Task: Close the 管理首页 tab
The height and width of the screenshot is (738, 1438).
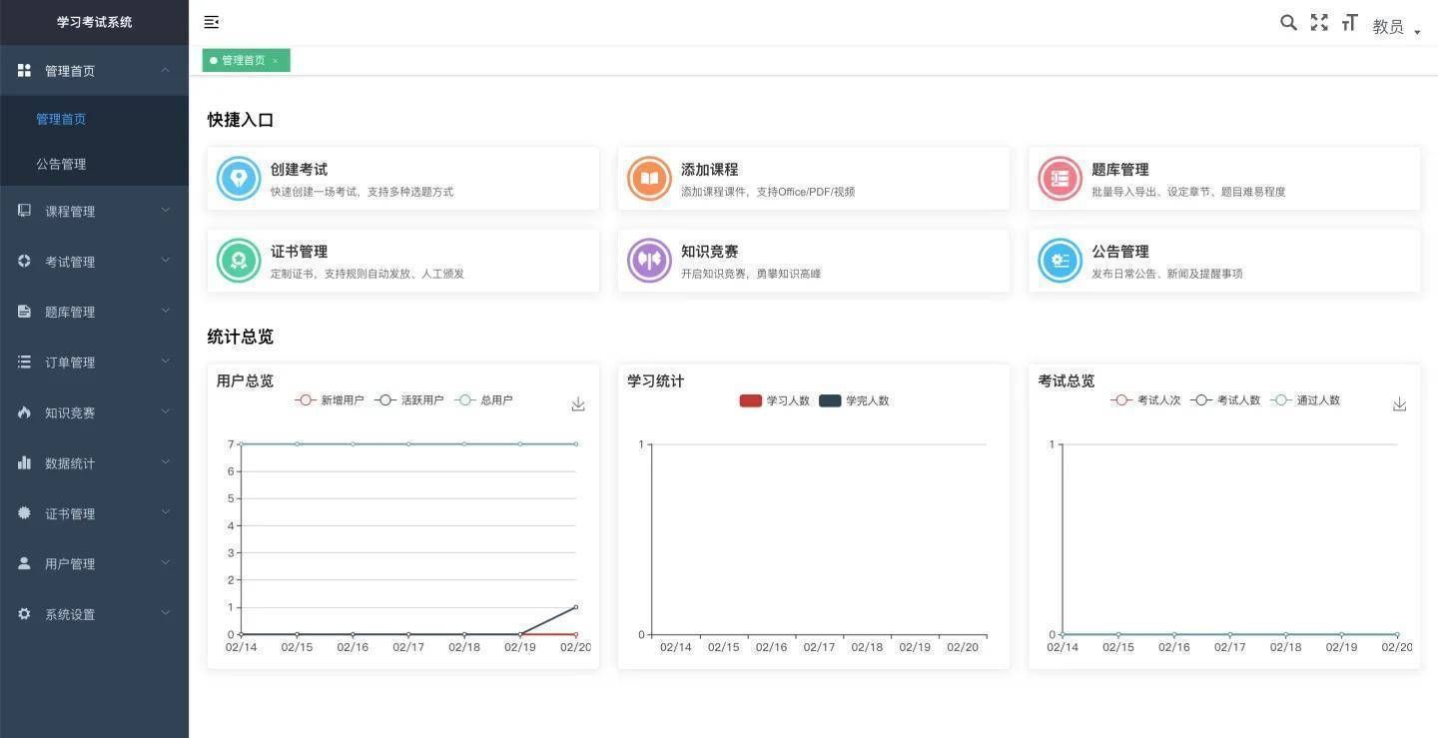Action: tap(275, 61)
